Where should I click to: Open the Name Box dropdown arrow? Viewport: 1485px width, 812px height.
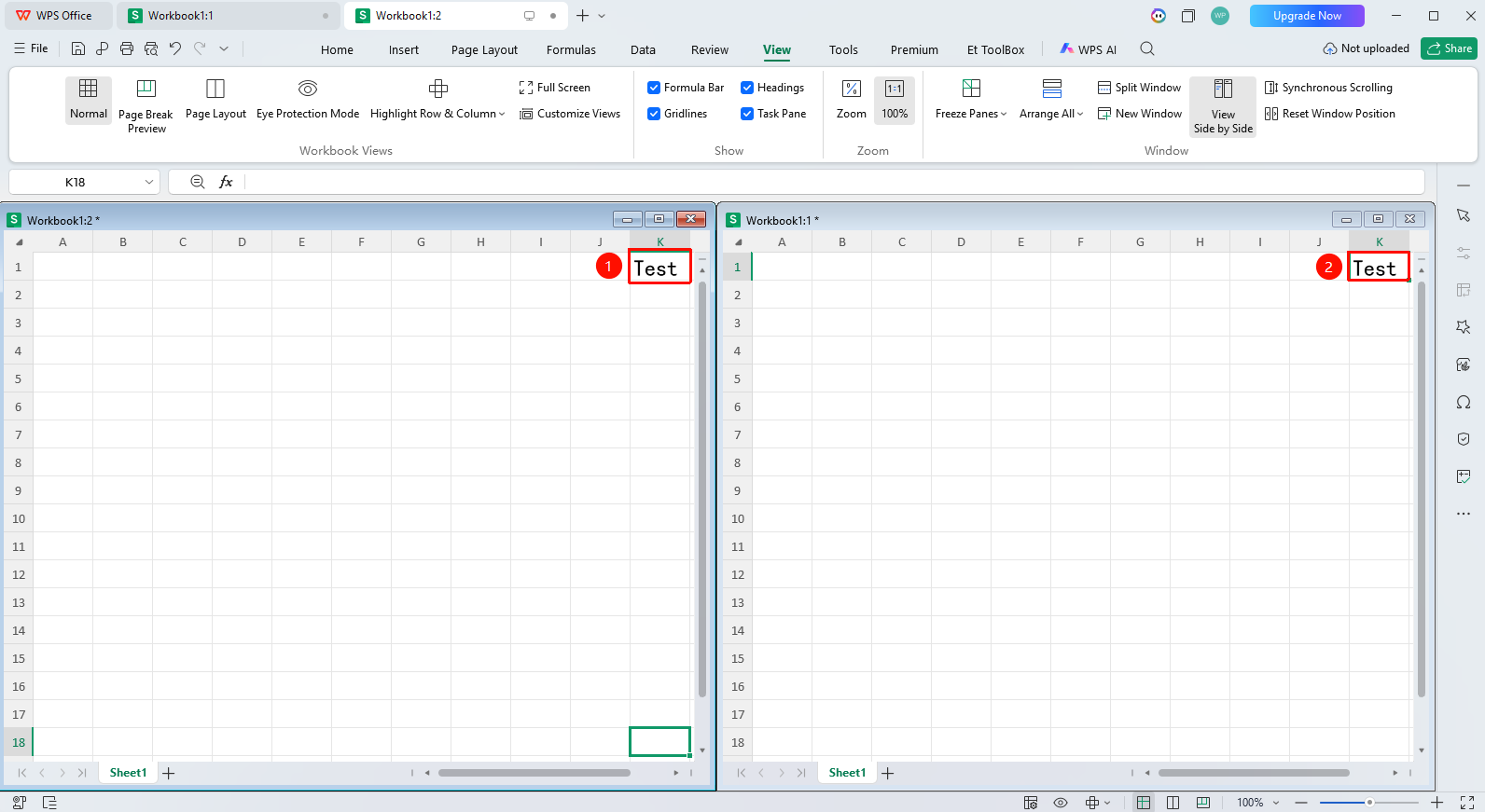pyautogui.click(x=149, y=182)
